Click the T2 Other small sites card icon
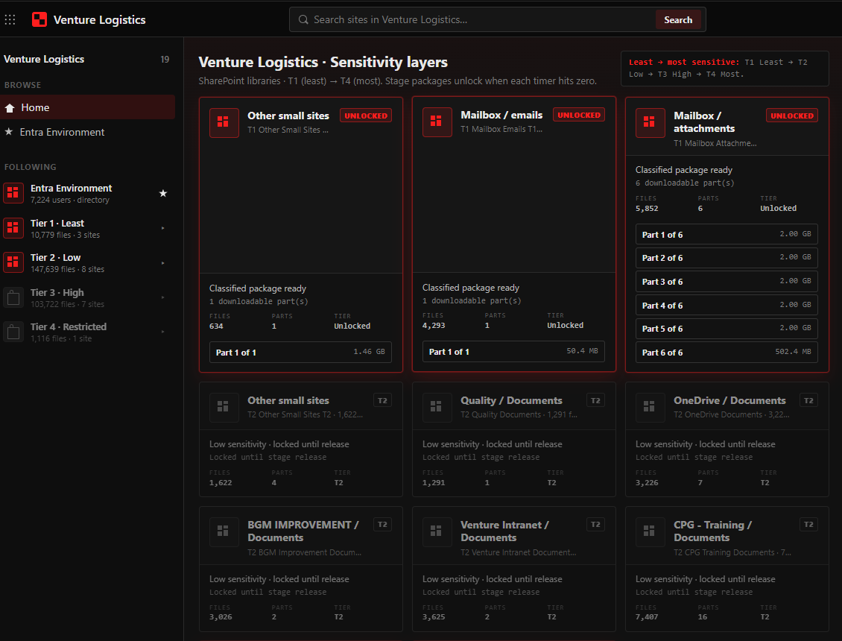This screenshot has width=842, height=641. pyautogui.click(x=224, y=407)
